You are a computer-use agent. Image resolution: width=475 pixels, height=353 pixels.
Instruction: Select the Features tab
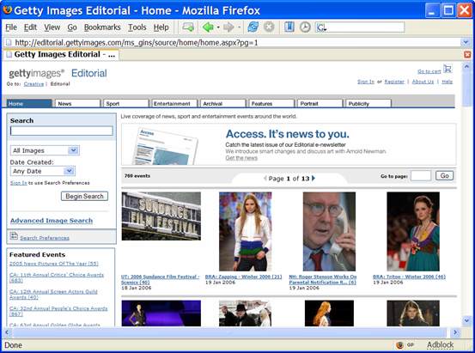[x=271, y=103]
